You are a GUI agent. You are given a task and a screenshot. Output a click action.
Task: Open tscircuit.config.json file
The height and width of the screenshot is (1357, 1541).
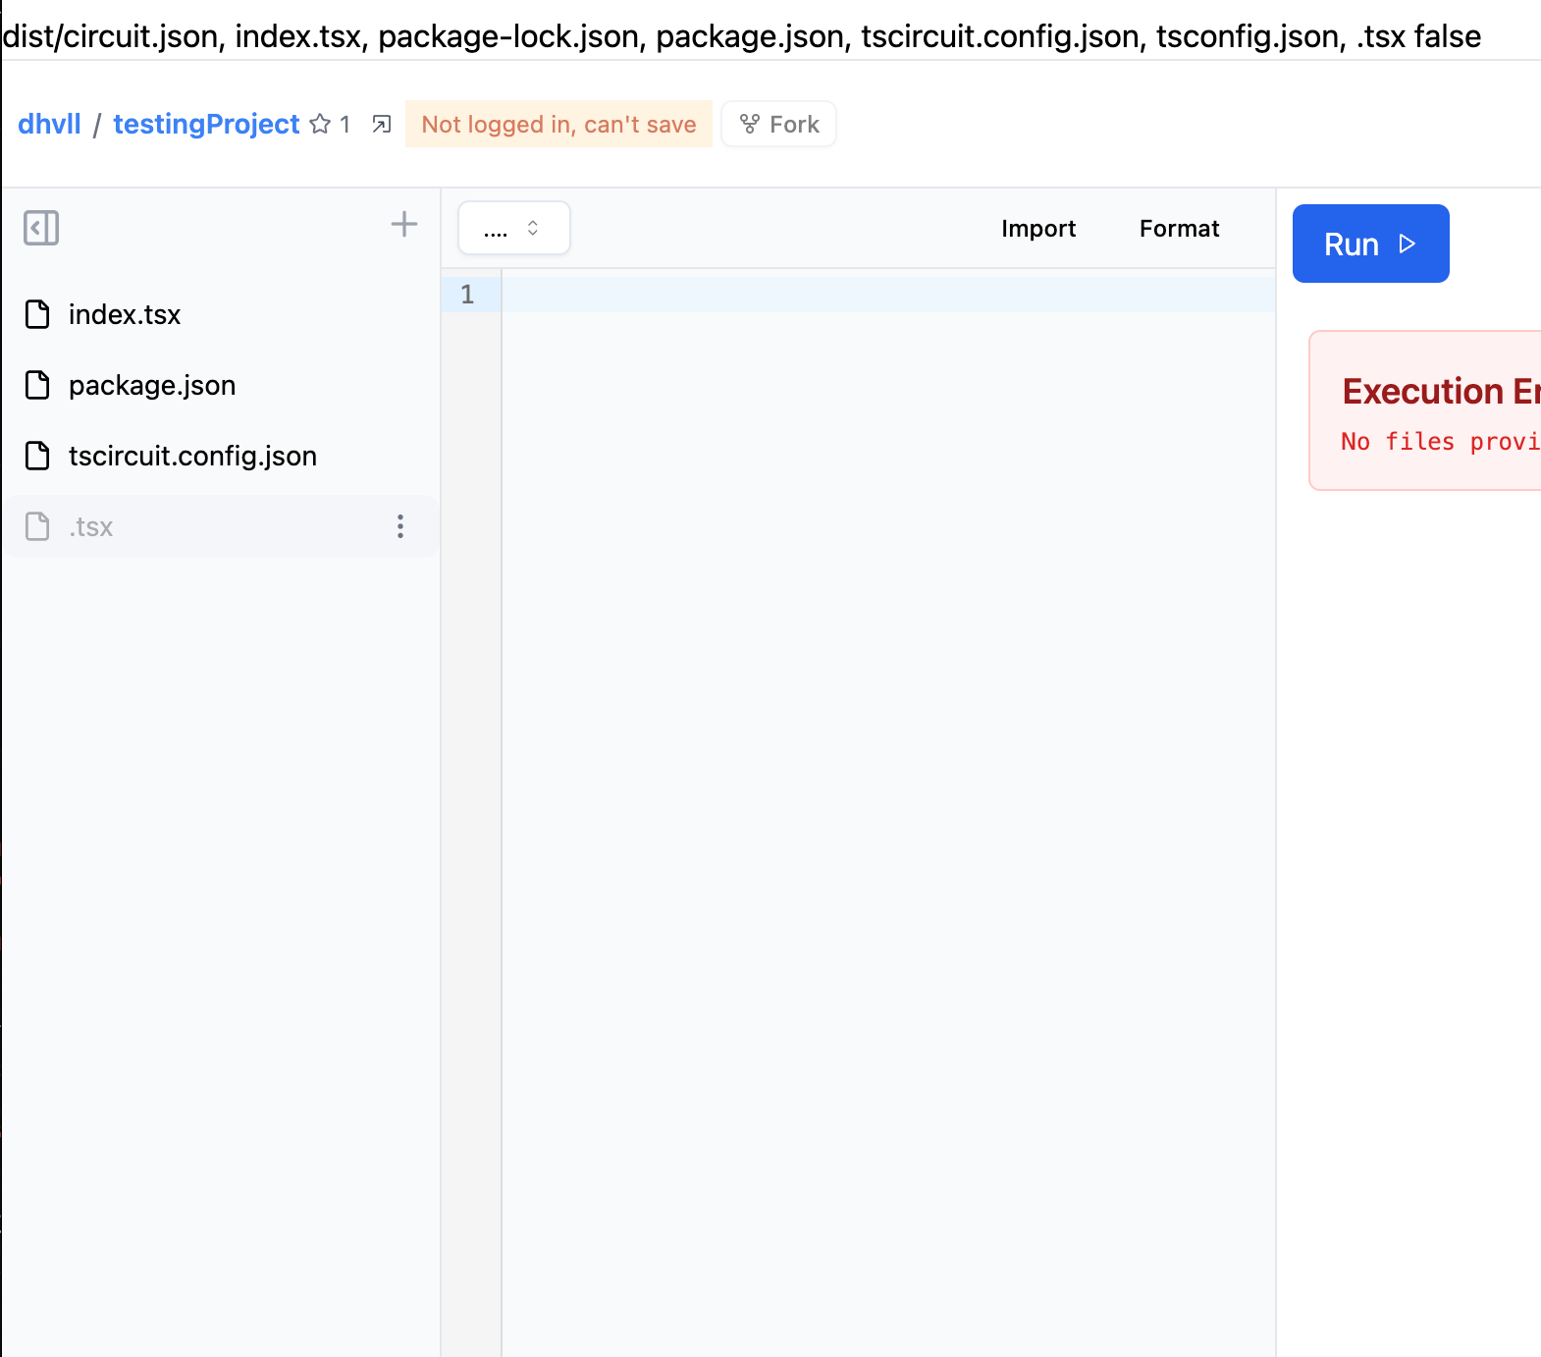(192, 457)
